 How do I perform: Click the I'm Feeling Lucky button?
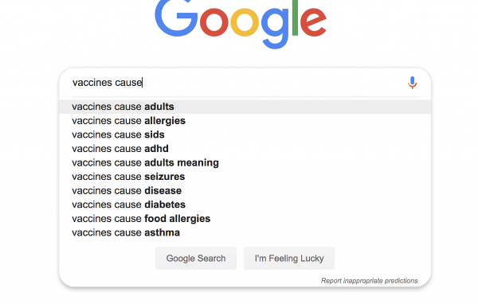[289, 259]
